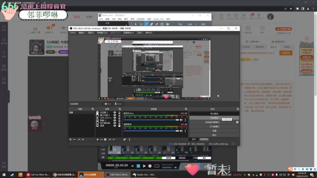
Task: Open Windows Start menu
Action: click(x=4, y=175)
